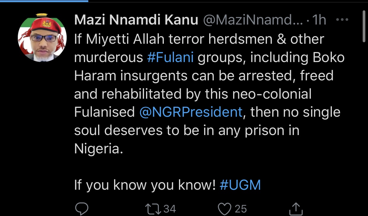Click the @MaziNnamd... handle
Image resolution: width=368 pixels, height=216 pixels.
tap(253, 20)
